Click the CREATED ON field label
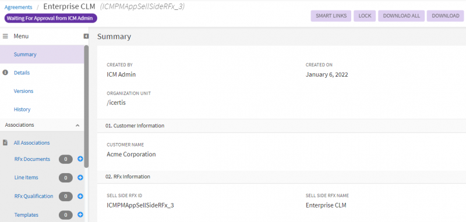 319,65
